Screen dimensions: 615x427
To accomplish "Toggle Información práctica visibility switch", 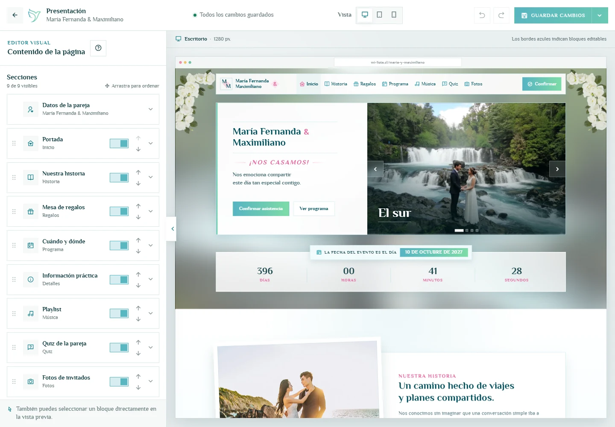I will point(119,280).
